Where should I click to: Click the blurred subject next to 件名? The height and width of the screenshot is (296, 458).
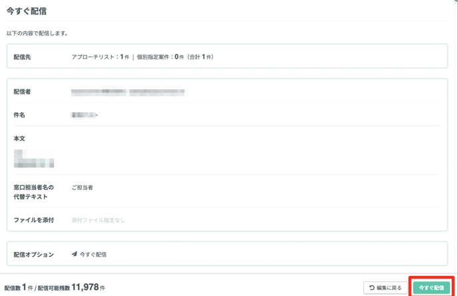[85, 115]
